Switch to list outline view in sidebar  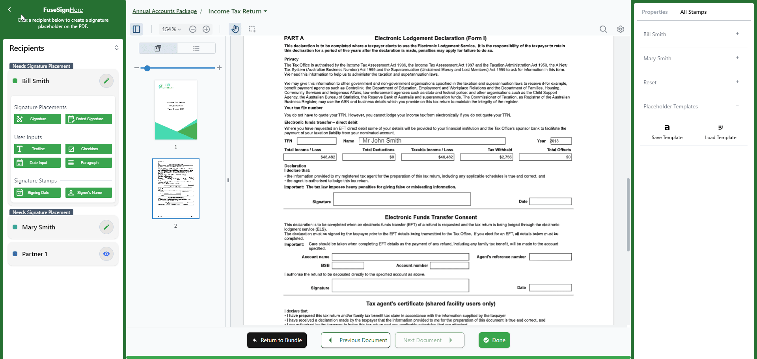pyautogui.click(x=196, y=48)
